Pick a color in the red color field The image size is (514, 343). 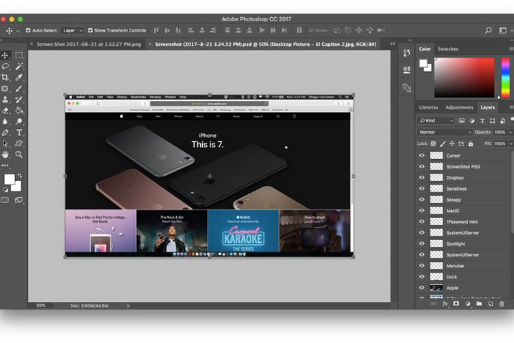click(464, 78)
